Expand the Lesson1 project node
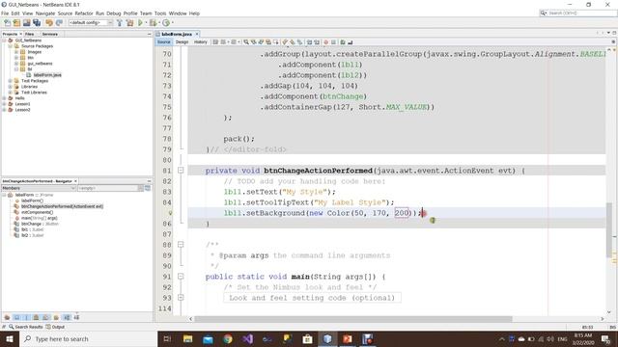 click(4, 104)
